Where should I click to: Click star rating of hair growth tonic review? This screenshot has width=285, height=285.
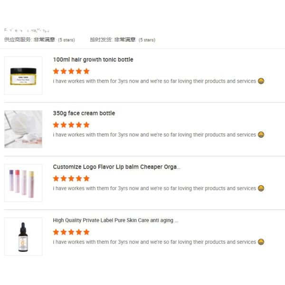[x=71, y=71]
